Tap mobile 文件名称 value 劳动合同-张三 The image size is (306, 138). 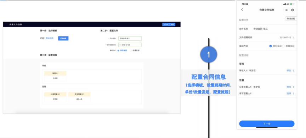pos(261,29)
